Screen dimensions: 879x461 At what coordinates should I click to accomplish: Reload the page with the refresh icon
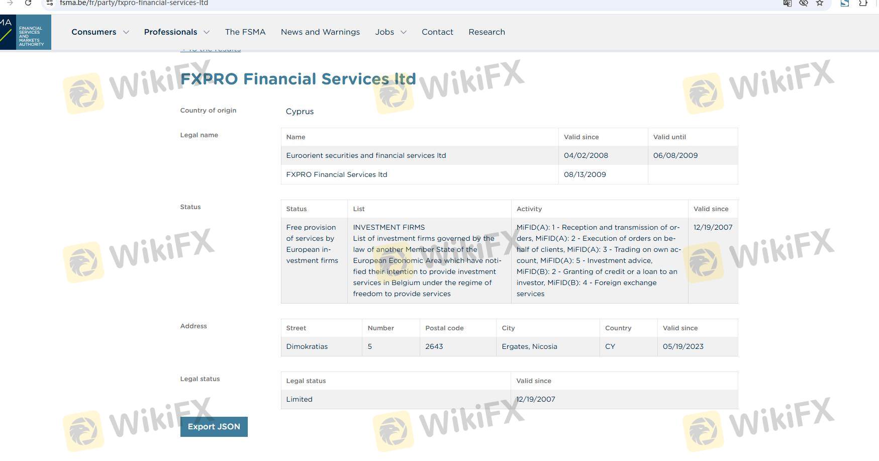click(x=28, y=3)
